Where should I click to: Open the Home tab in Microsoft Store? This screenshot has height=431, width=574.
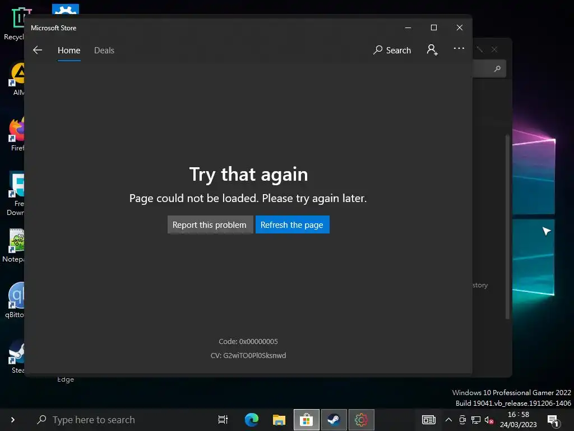pyautogui.click(x=69, y=50)
